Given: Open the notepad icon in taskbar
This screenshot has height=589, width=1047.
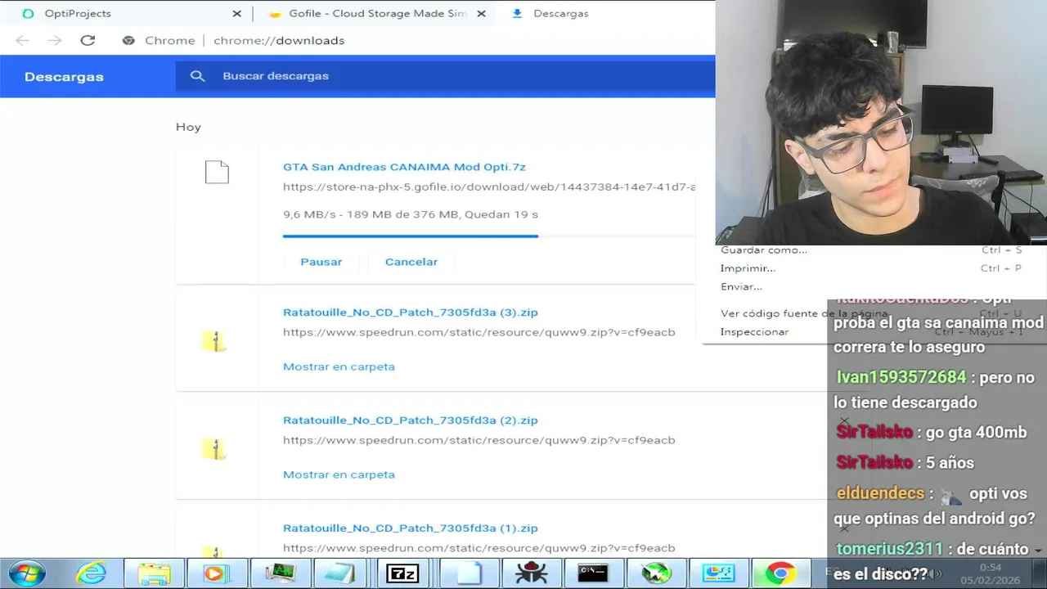Looking at the screenshot, I should pyautogui.click(x=339, y=573).
